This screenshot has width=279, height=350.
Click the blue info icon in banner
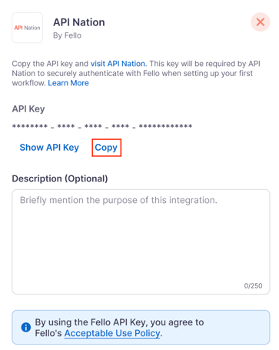click(26, 327)
